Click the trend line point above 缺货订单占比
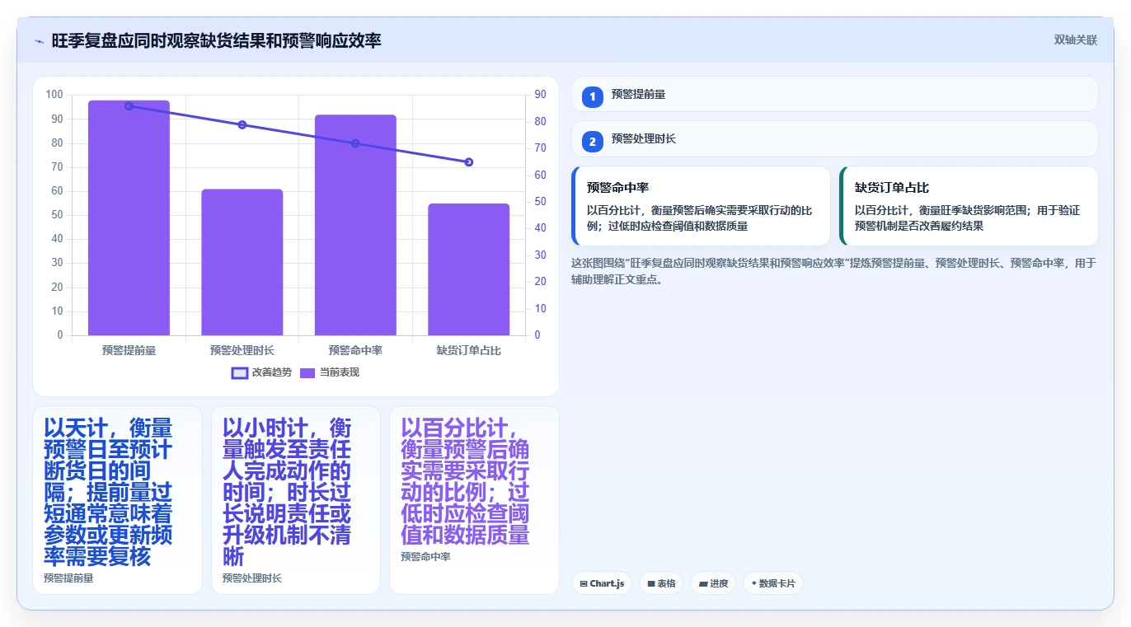1131x627 pixels. point(469,162)
